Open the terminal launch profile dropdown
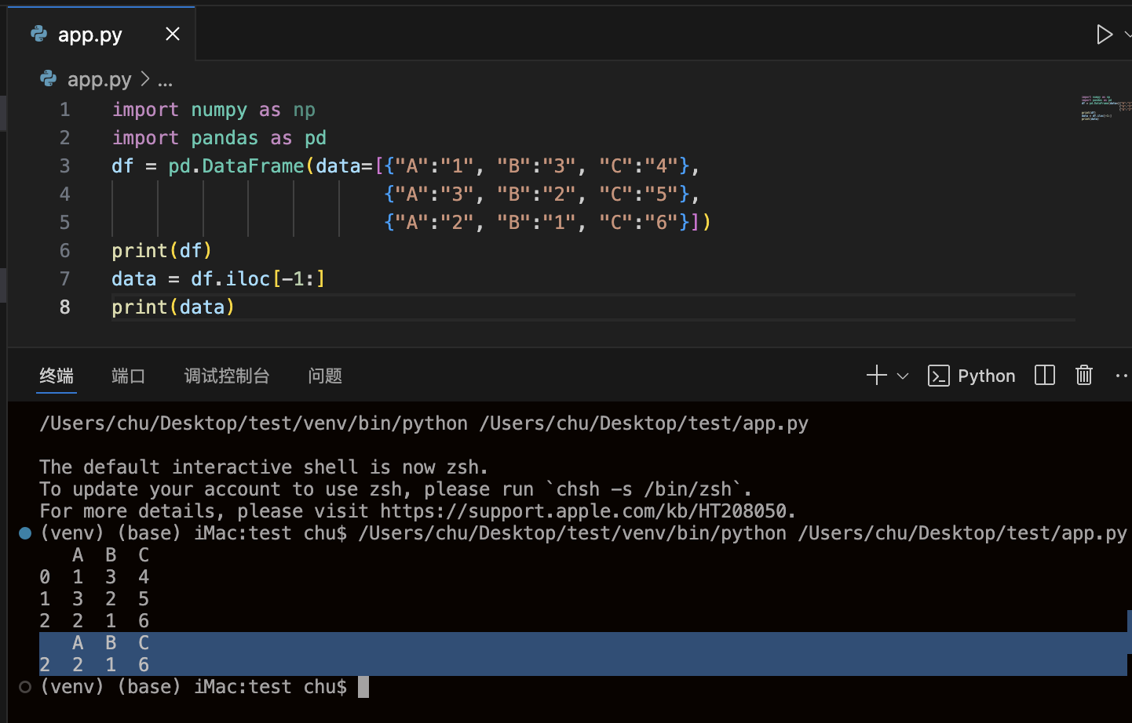 (x=903, y=376)
